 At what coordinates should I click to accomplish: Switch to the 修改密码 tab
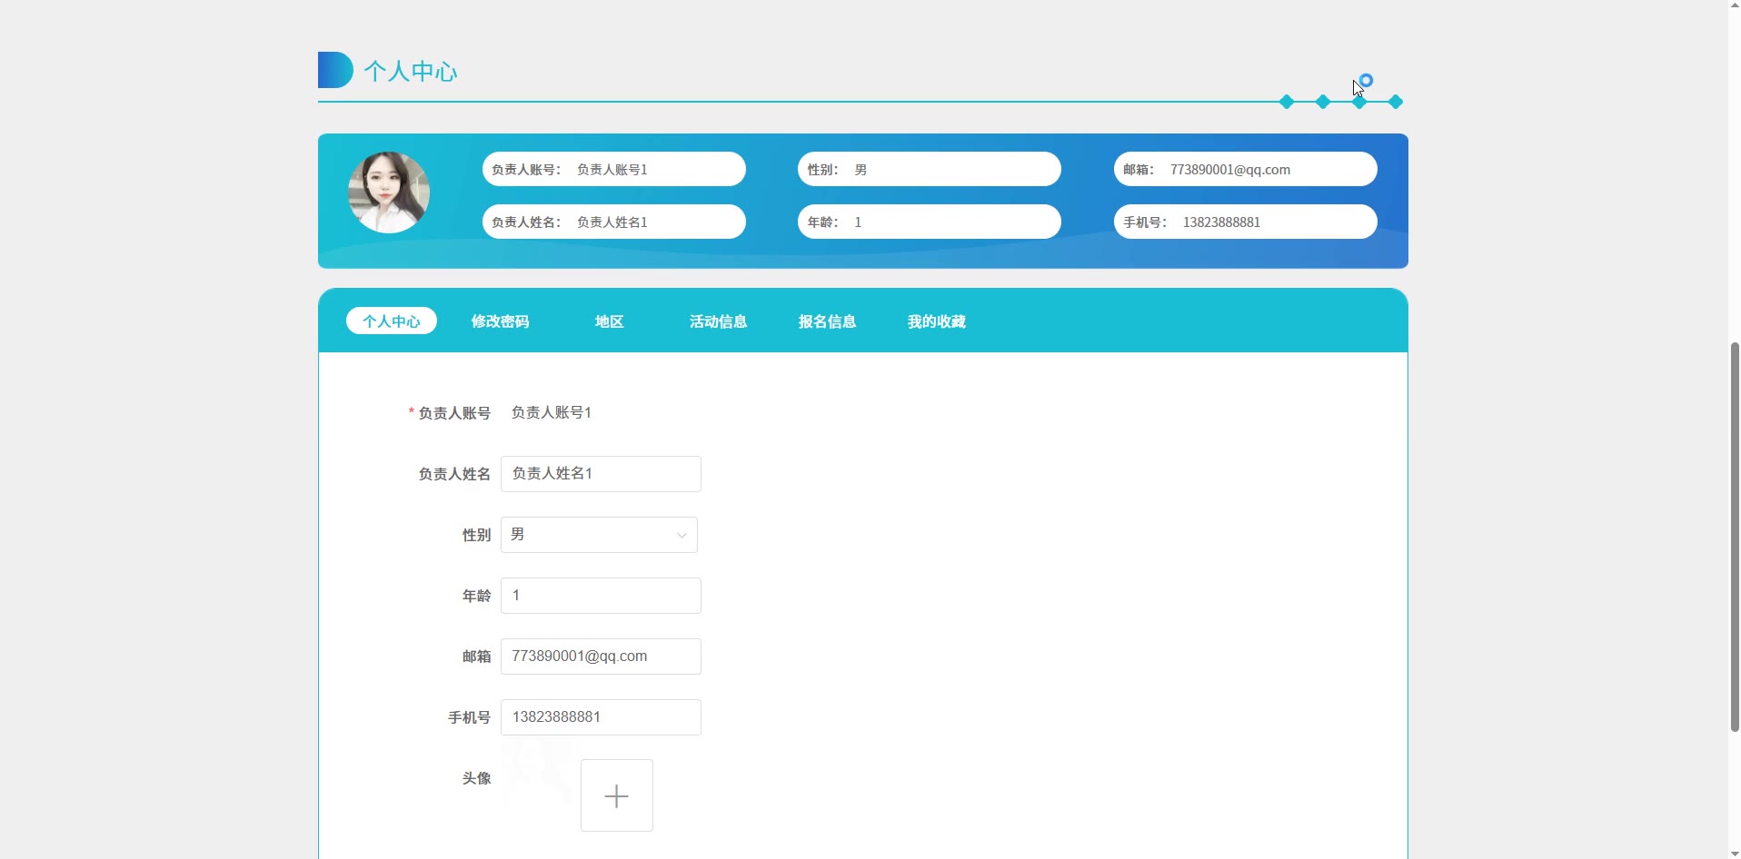(500, 321)
